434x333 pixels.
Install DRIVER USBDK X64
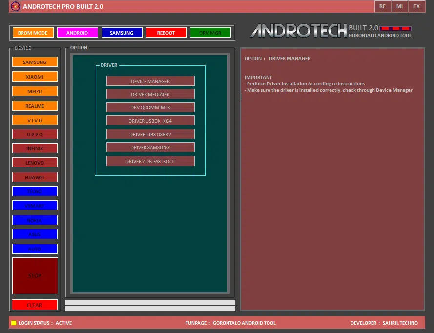pos(150,121)
